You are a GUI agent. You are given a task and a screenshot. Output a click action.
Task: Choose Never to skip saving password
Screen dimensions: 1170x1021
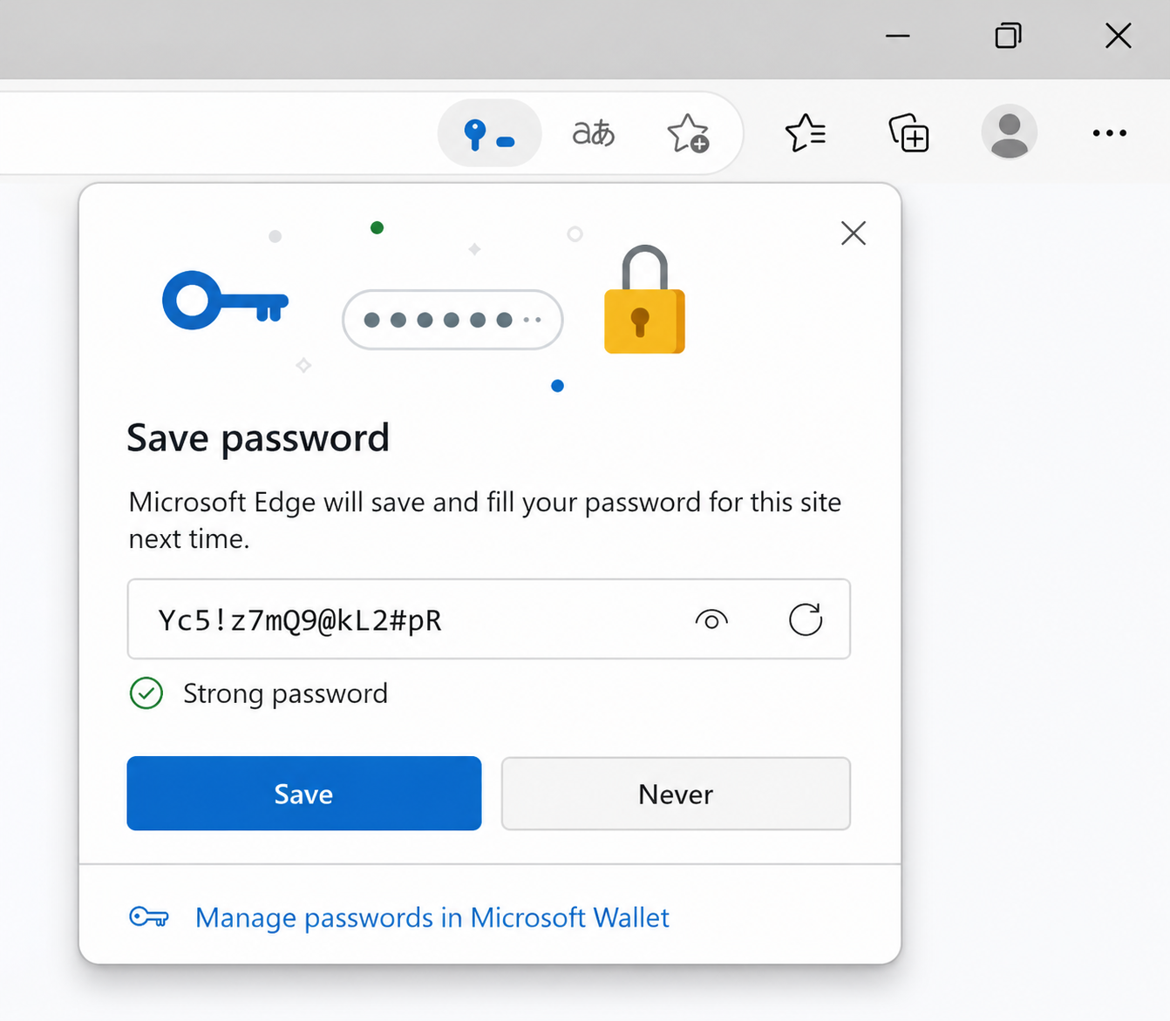675,794
